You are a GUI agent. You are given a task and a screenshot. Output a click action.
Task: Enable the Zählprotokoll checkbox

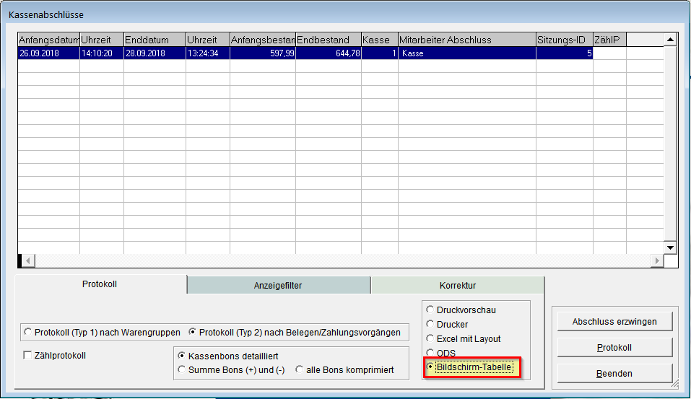(27, 355)
